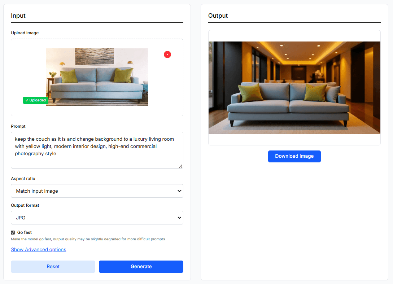Click the "Go fast" label text
Viewport: 393px width, 284px height.
point(25,232)
